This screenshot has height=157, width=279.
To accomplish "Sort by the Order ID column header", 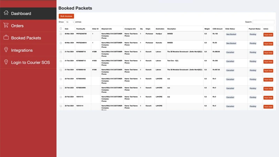I will click(x=95, y=29).
